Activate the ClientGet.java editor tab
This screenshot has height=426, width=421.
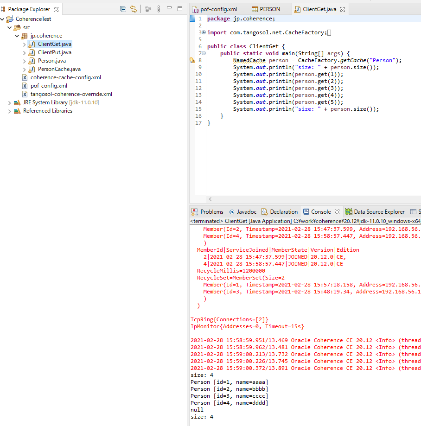[x=319, y=9]
